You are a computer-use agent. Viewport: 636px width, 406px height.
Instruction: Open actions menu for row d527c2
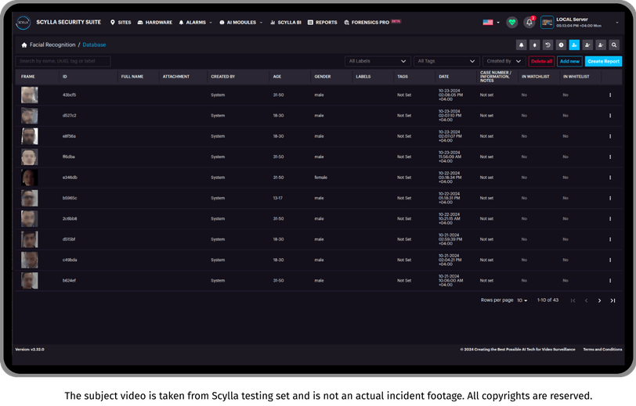tap(610, 116)
